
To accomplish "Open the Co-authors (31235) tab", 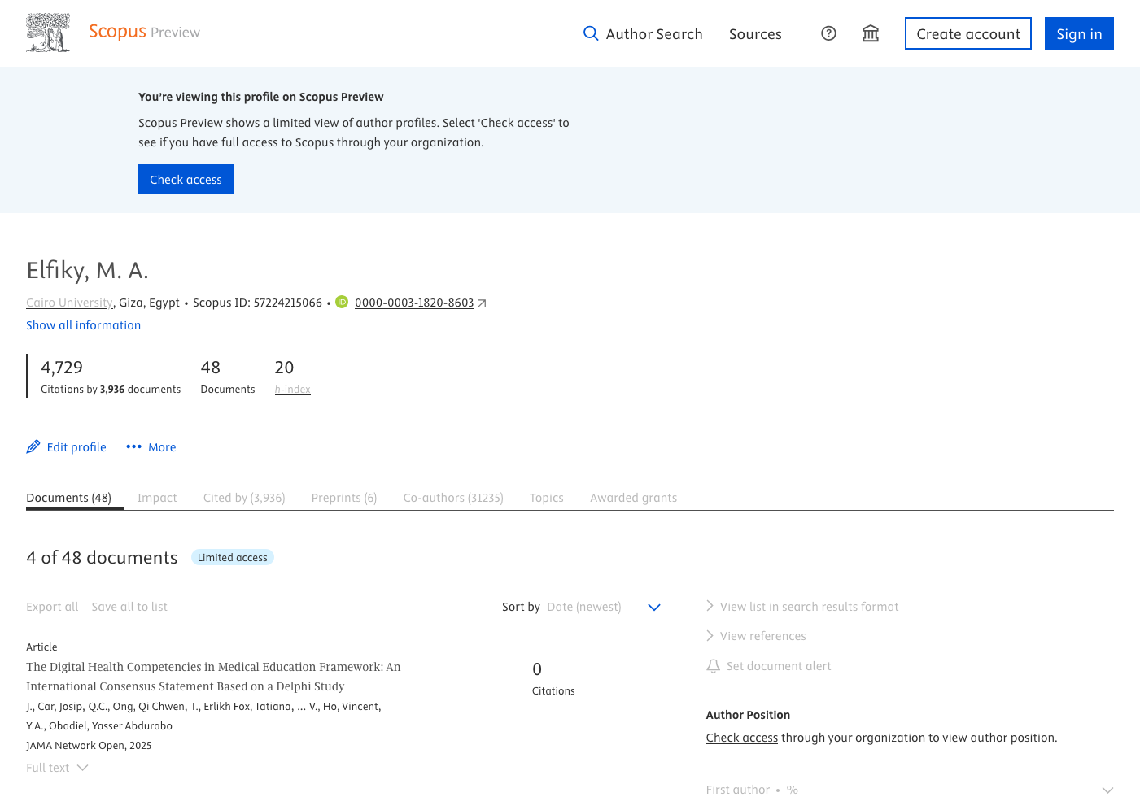I will [453, 498].
